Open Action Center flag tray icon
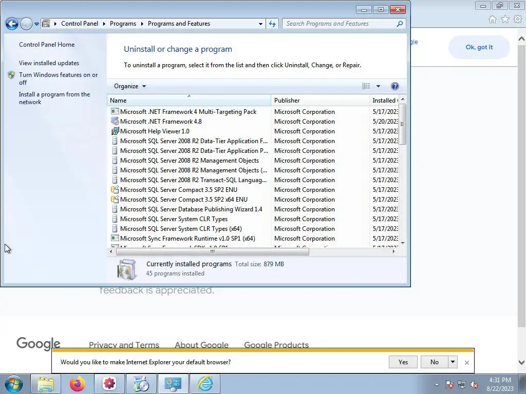This screenshot has height=394, width=526. [449, 385]
